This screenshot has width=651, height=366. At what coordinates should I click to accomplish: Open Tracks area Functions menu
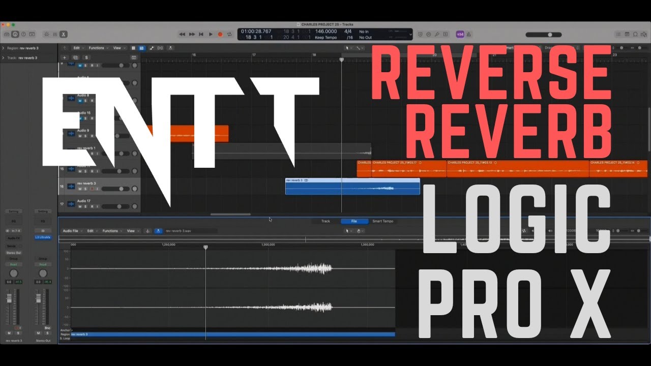98,48
